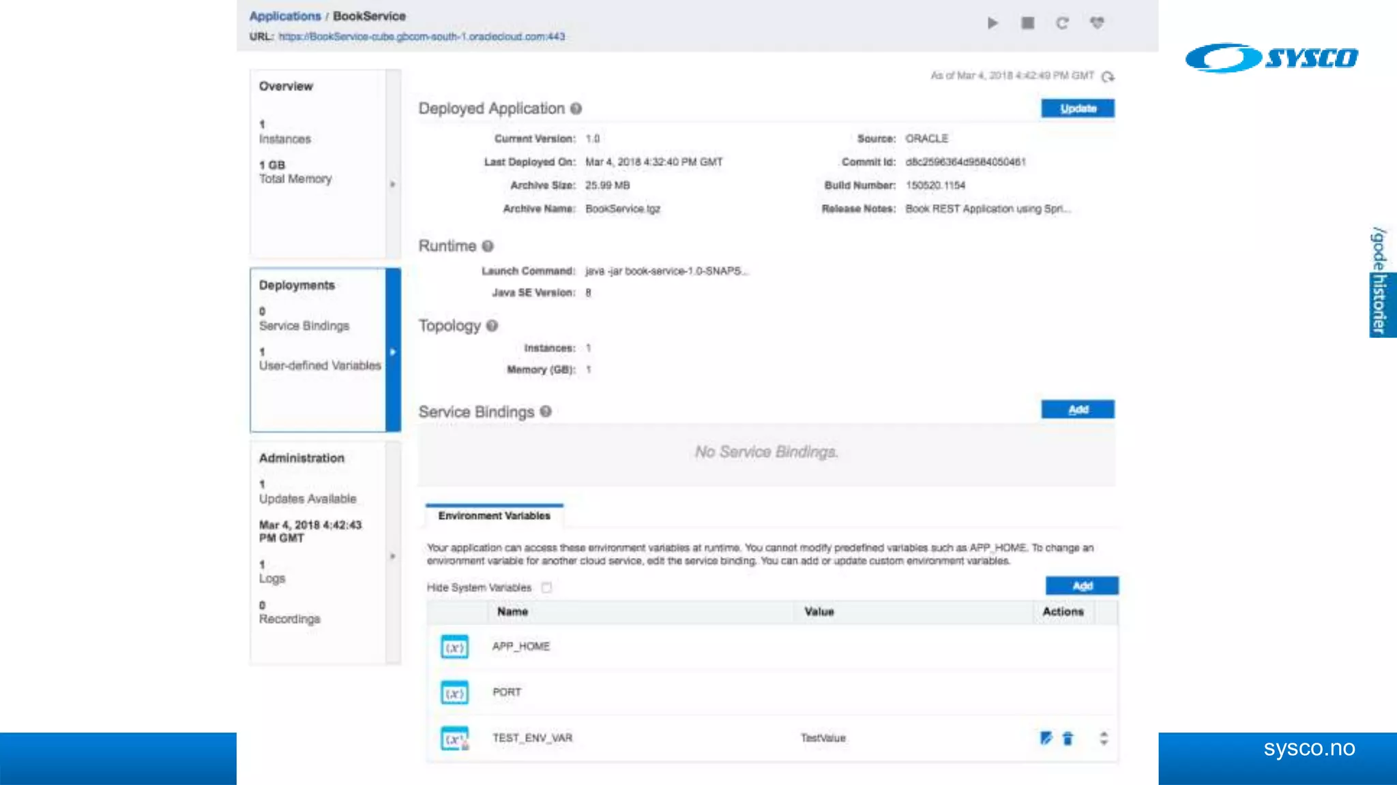The height and width of the screenshot is (785, 1397).
Task: Delete TEST_ENV_VAR using the trash icon
Action: point(1068,738)
